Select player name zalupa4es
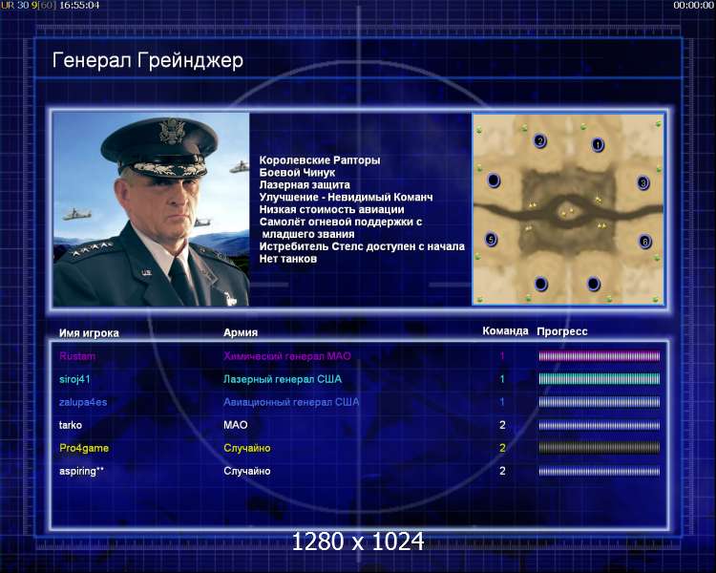This screenshot has height=573, width=716. coord(83,402)
